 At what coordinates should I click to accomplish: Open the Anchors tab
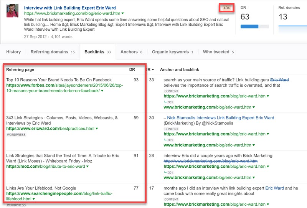coord(131,52)
